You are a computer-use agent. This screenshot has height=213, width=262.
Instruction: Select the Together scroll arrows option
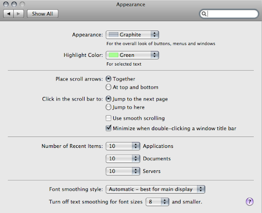tap(108, 79)
